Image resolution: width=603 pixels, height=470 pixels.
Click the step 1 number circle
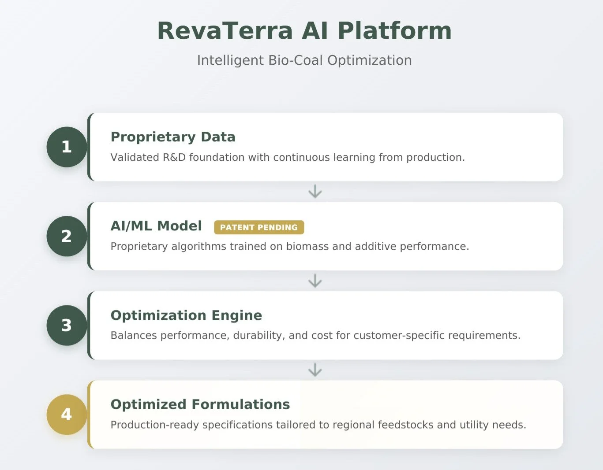click(x=67, y=147)
